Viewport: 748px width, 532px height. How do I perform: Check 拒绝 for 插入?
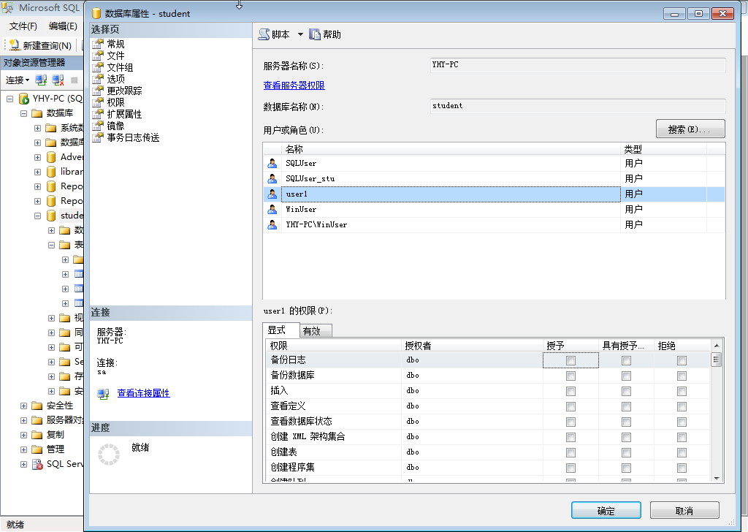coord(682,391)
